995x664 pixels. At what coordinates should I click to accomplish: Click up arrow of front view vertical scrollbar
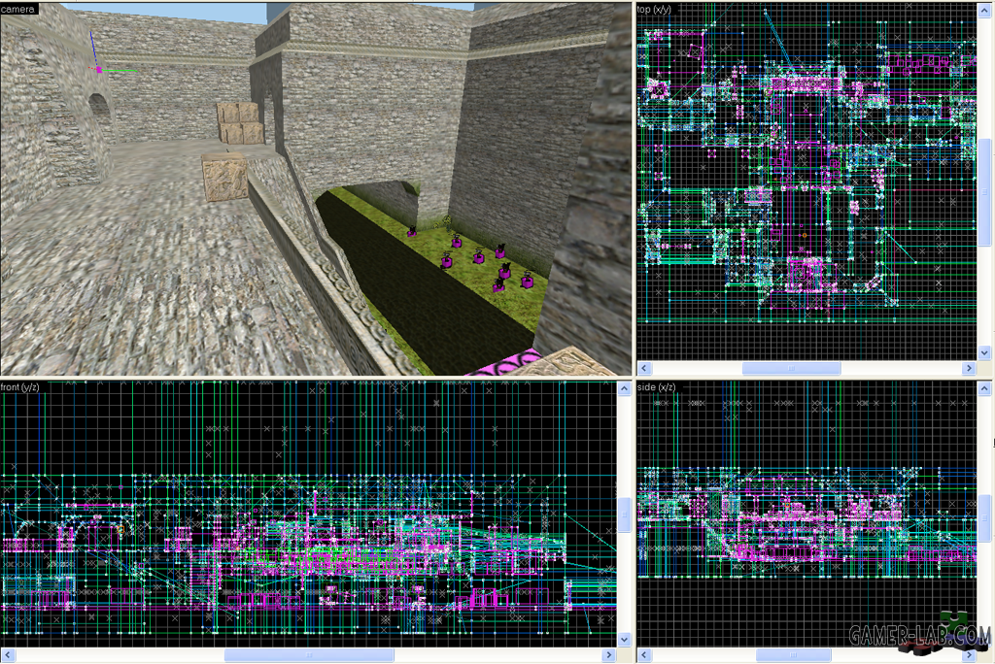625,388
